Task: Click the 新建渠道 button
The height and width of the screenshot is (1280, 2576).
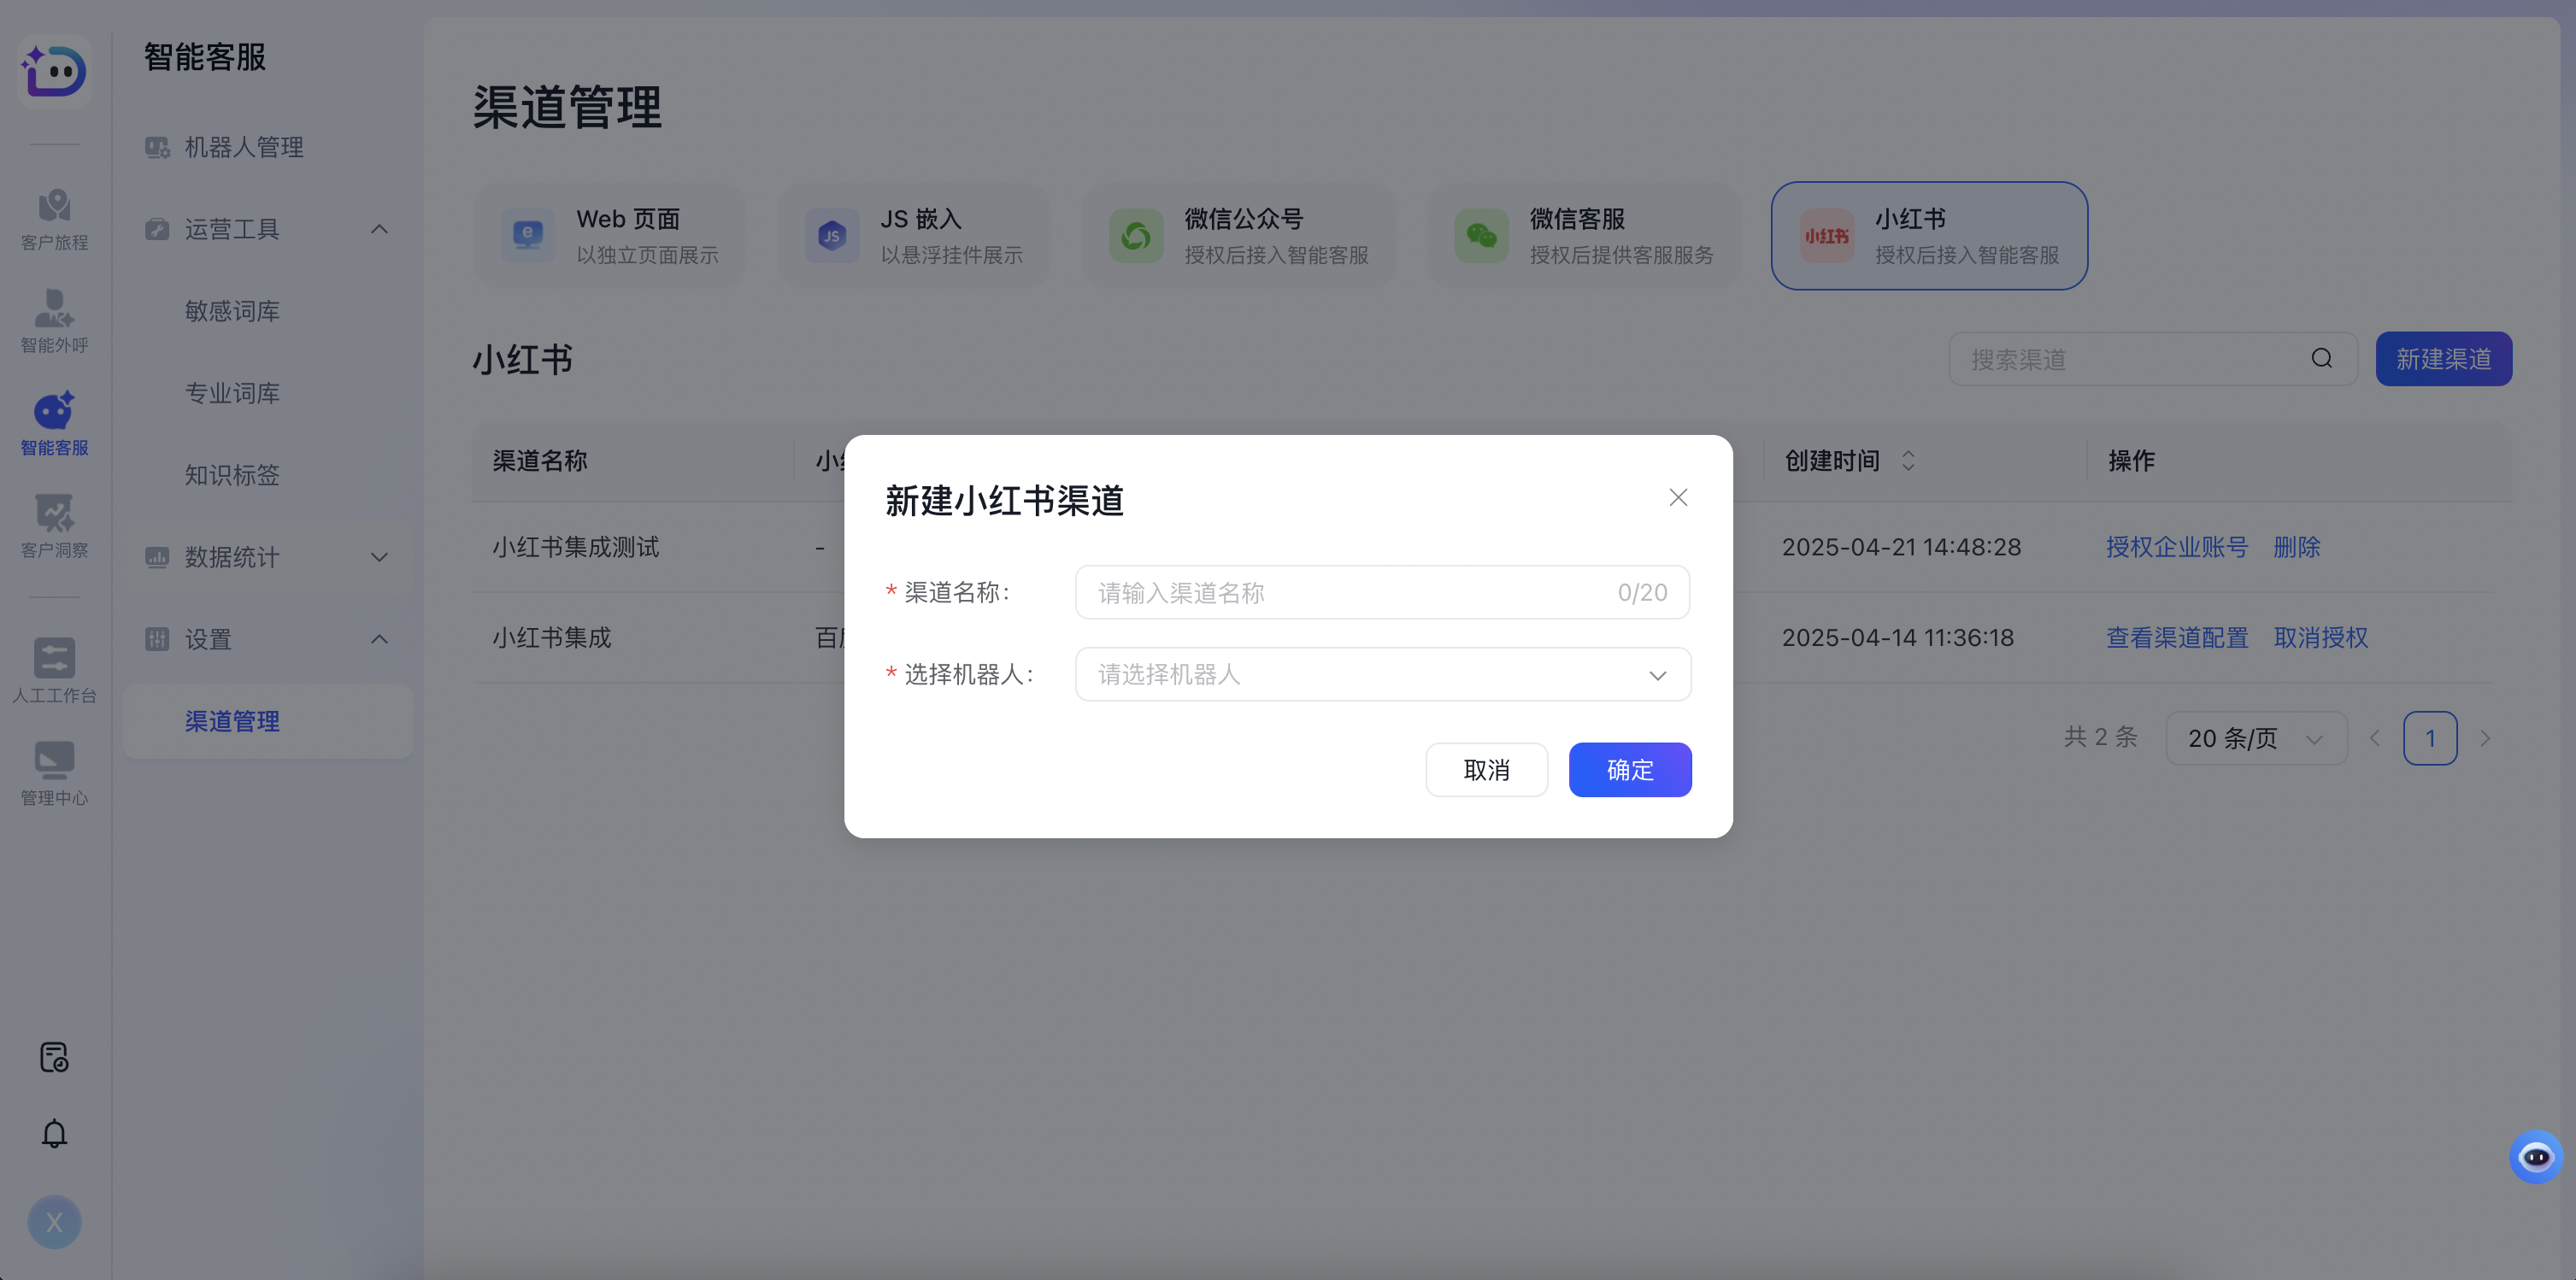Action: 2444,358
